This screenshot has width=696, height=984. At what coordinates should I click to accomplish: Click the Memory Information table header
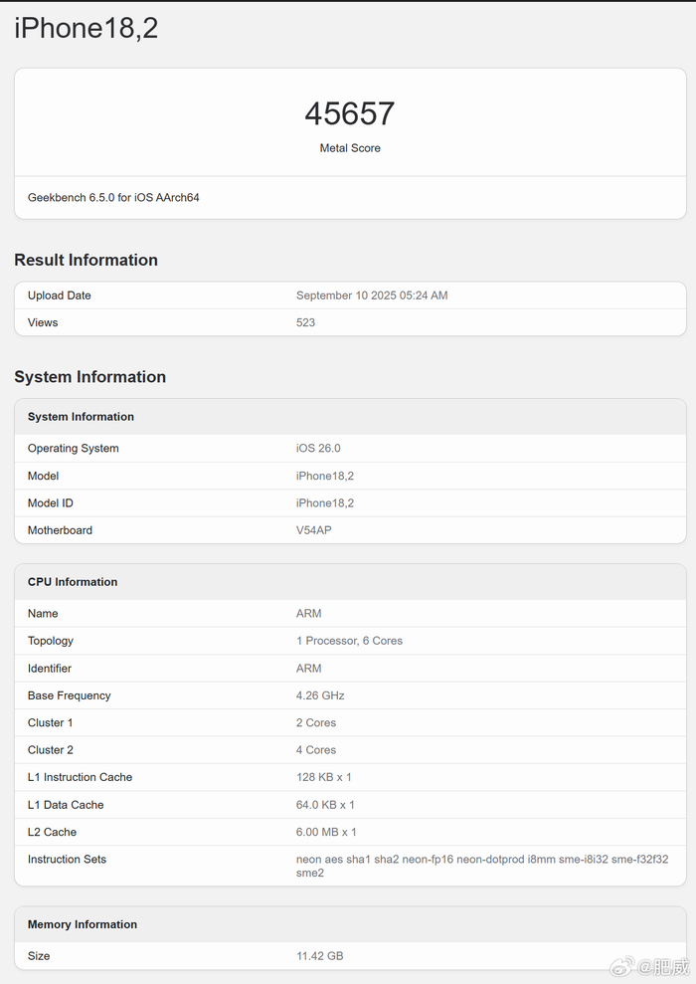coord(83,924)
